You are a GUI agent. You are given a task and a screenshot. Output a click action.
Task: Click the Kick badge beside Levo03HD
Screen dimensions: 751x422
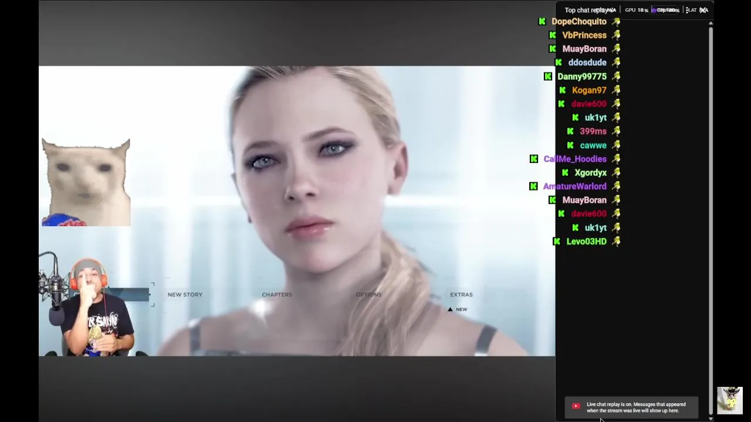(557, 241)
